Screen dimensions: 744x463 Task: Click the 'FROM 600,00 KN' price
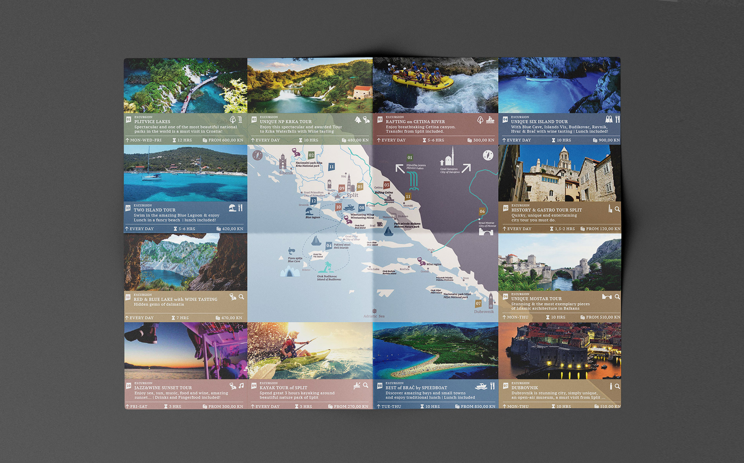click(x=226, y=140)
